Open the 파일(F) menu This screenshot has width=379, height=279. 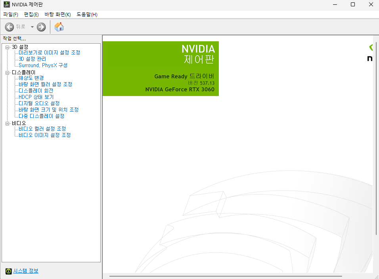point(11,15)
